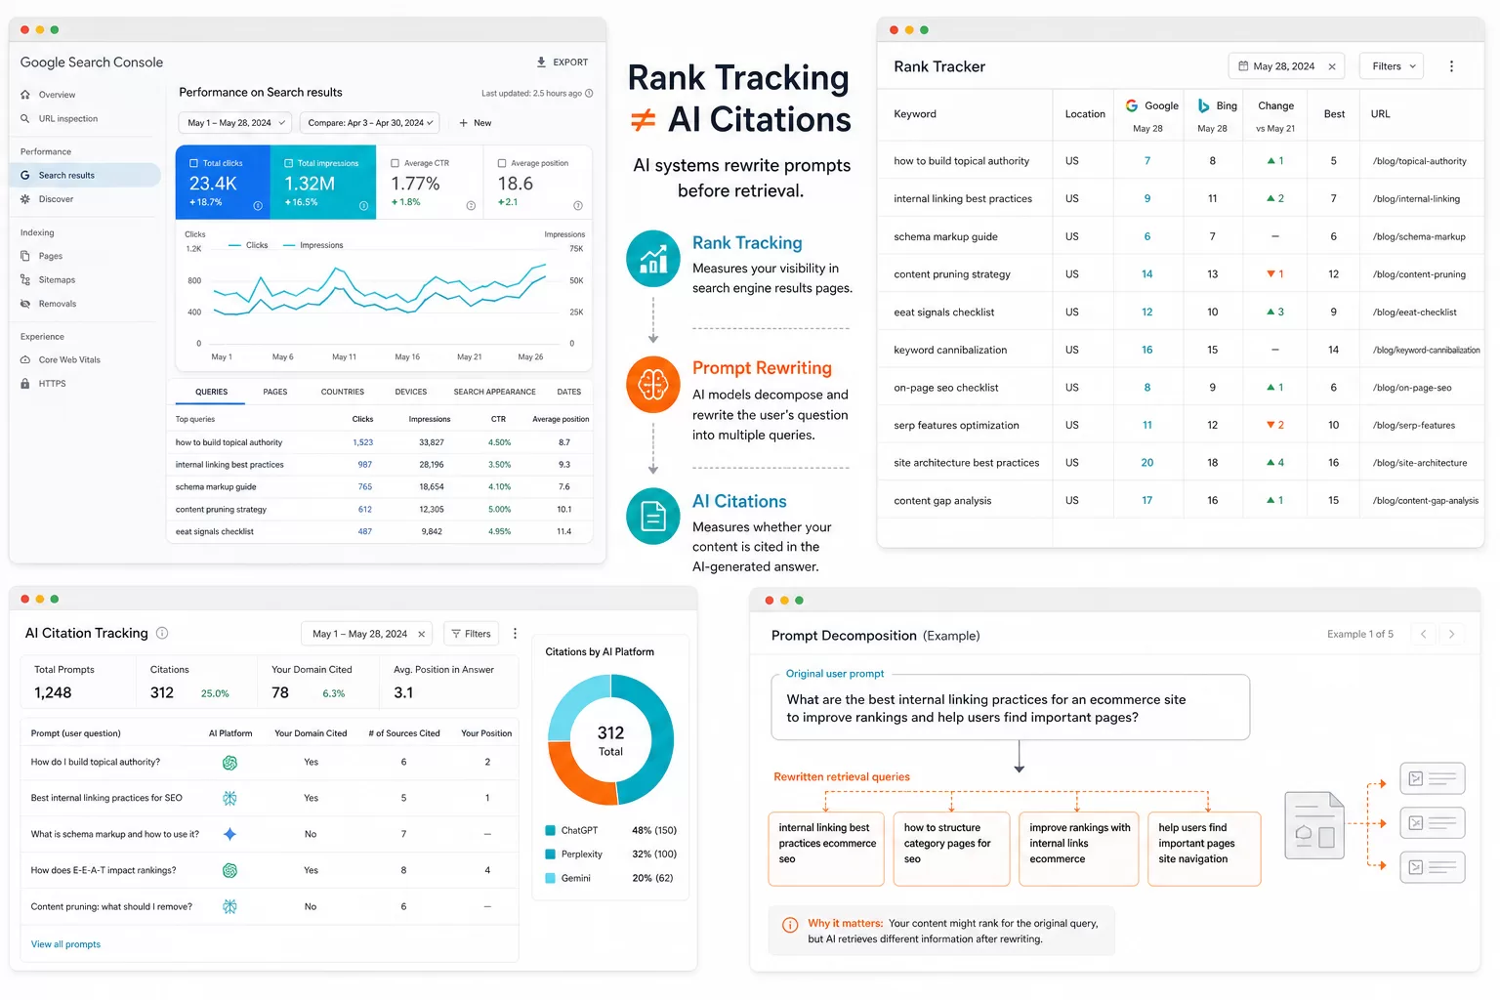1500x1000 pixels.
Task: Click 'keyword cannibalization' keyword in Rank Tracker
Action: point(950,350)
